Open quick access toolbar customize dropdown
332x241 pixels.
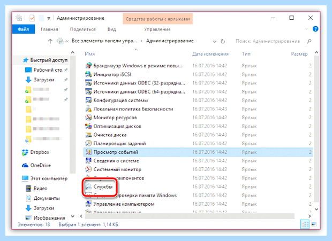(49, 18)
